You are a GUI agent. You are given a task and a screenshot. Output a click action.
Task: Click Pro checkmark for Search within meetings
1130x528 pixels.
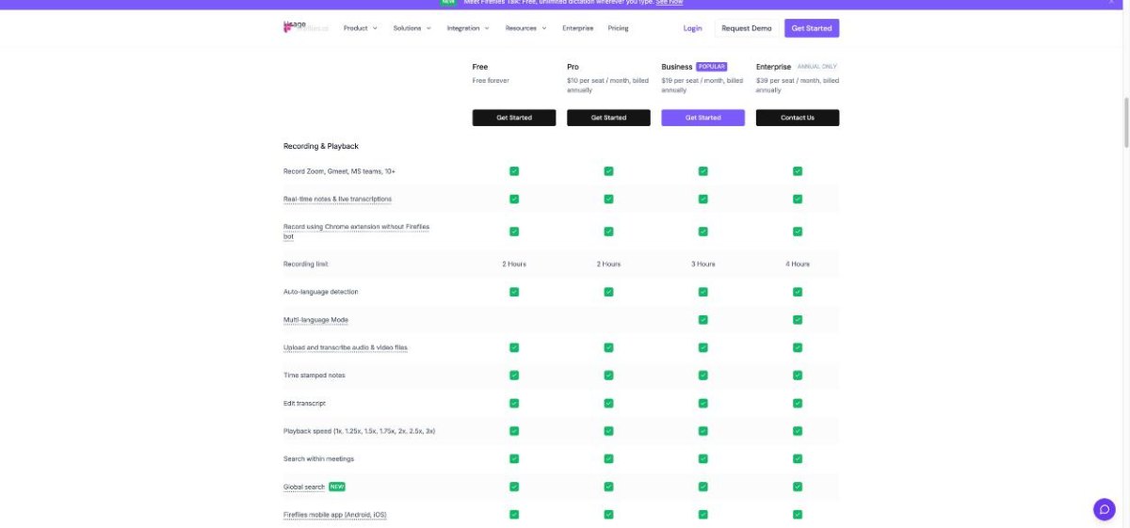point(608,458)
